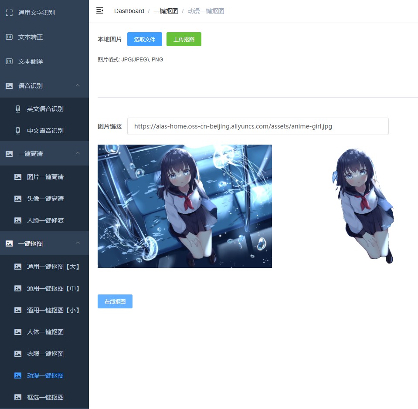This screenshot has width=418, height=409.
Task: Click the 在线抠图 button
Action: tap(115, 301)
